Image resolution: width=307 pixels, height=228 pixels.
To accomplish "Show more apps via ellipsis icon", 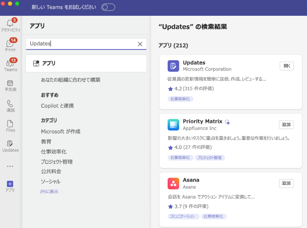I will click(10, 166).
